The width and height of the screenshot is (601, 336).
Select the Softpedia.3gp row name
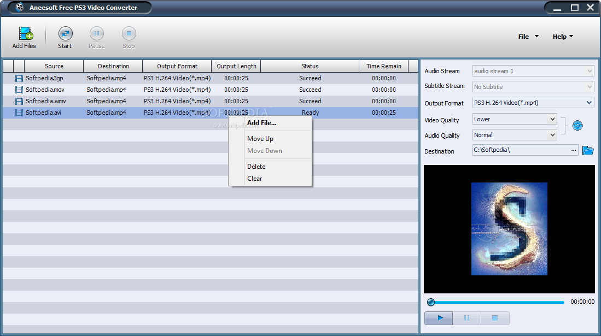click(x=44, y=78)
